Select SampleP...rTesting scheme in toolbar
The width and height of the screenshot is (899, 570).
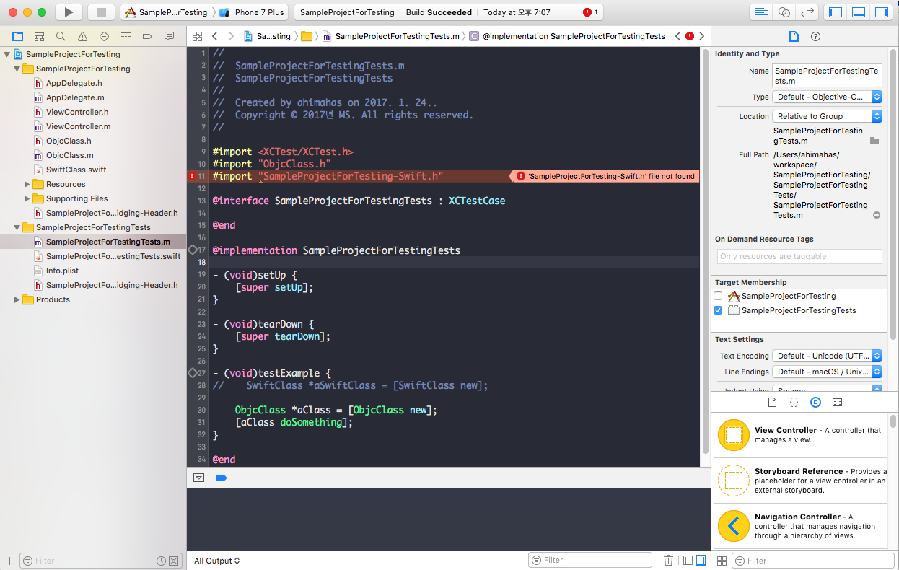tap(166, 12)
